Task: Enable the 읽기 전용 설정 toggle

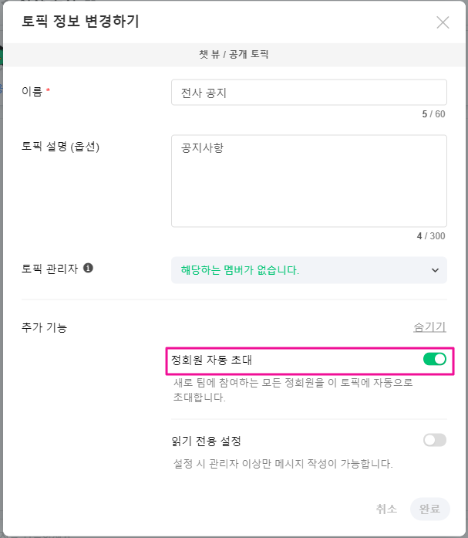Action: click(x=434, y=440)
